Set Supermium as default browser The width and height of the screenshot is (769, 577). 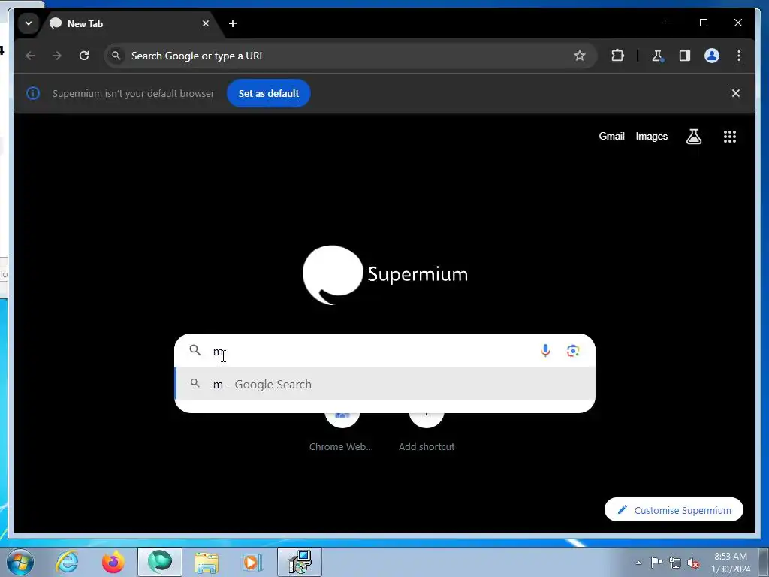click(268, 93)
